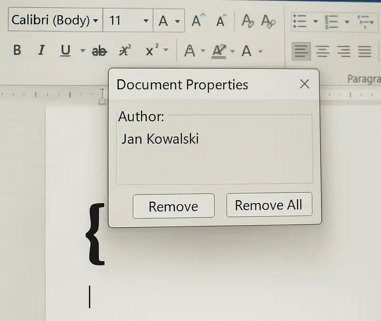Expand the underline style arrow
This screenshot has height=321, width=381.
[82, 51]
